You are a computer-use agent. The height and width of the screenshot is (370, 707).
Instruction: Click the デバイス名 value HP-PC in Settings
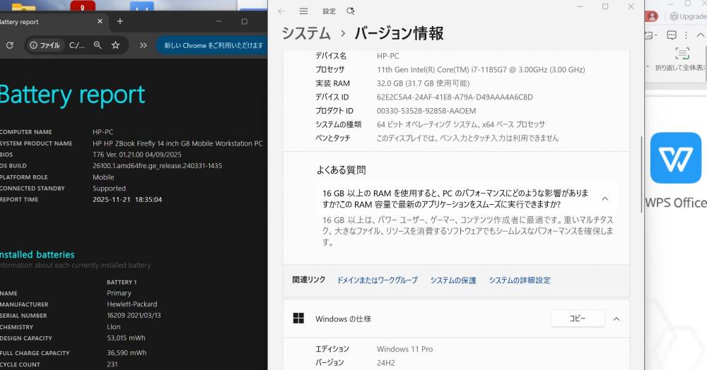(x=387, y=56)
